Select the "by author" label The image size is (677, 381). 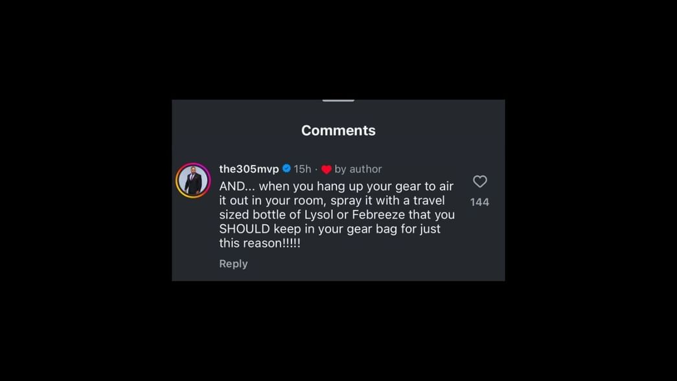pos(358,169)
